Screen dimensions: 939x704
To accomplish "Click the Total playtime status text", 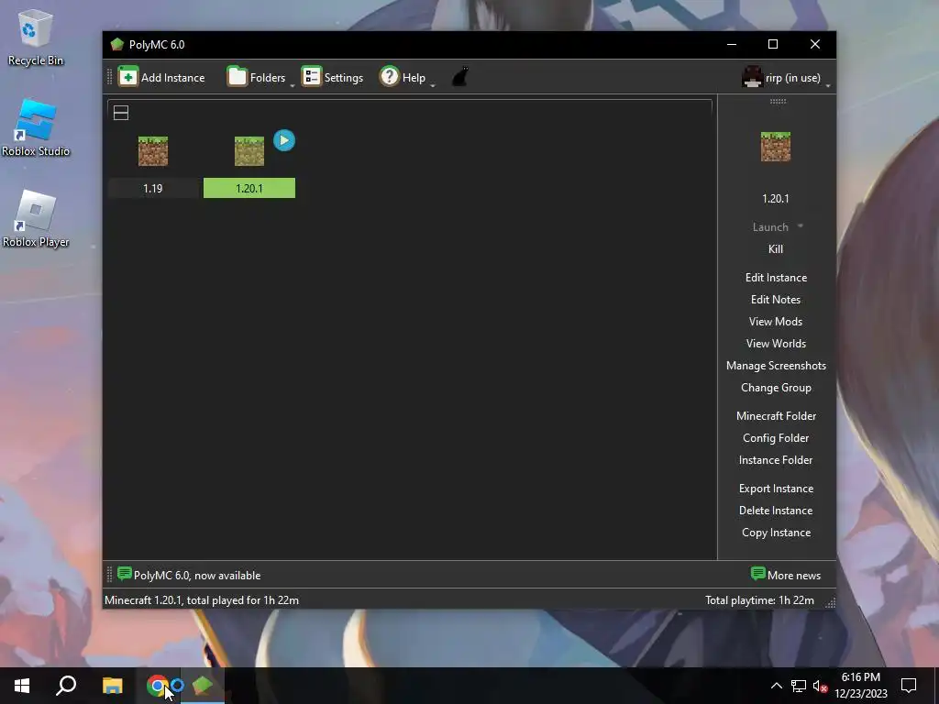I will [759, 600].
